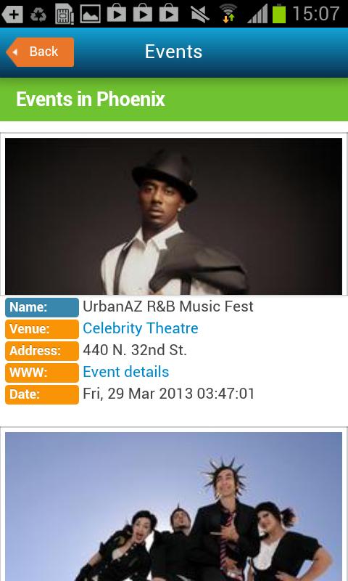Tap the third Play Store bag icon
Screen dimensions: 348x581
169,13
